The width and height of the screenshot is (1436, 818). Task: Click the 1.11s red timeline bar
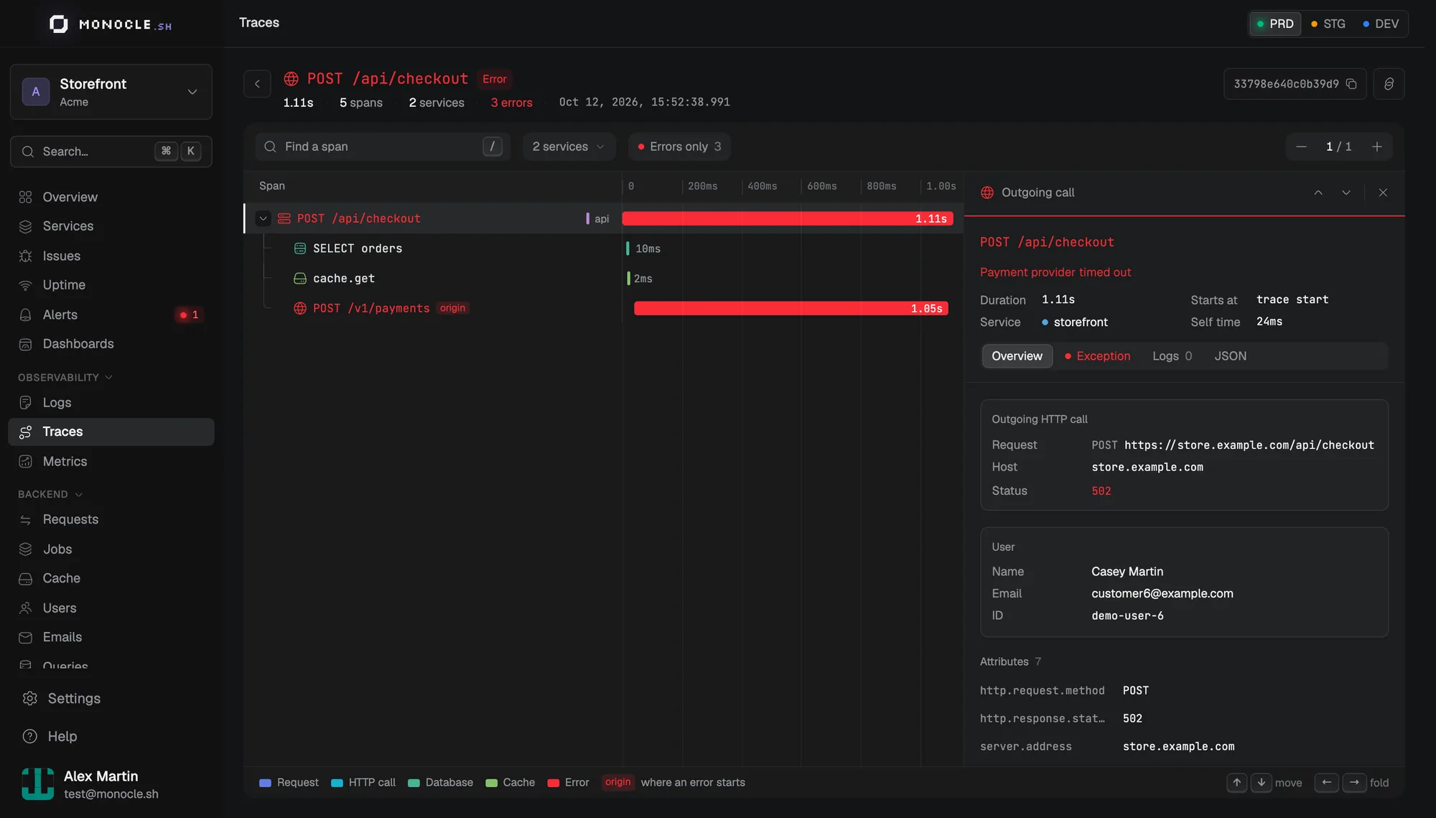(x=788, y=218)
